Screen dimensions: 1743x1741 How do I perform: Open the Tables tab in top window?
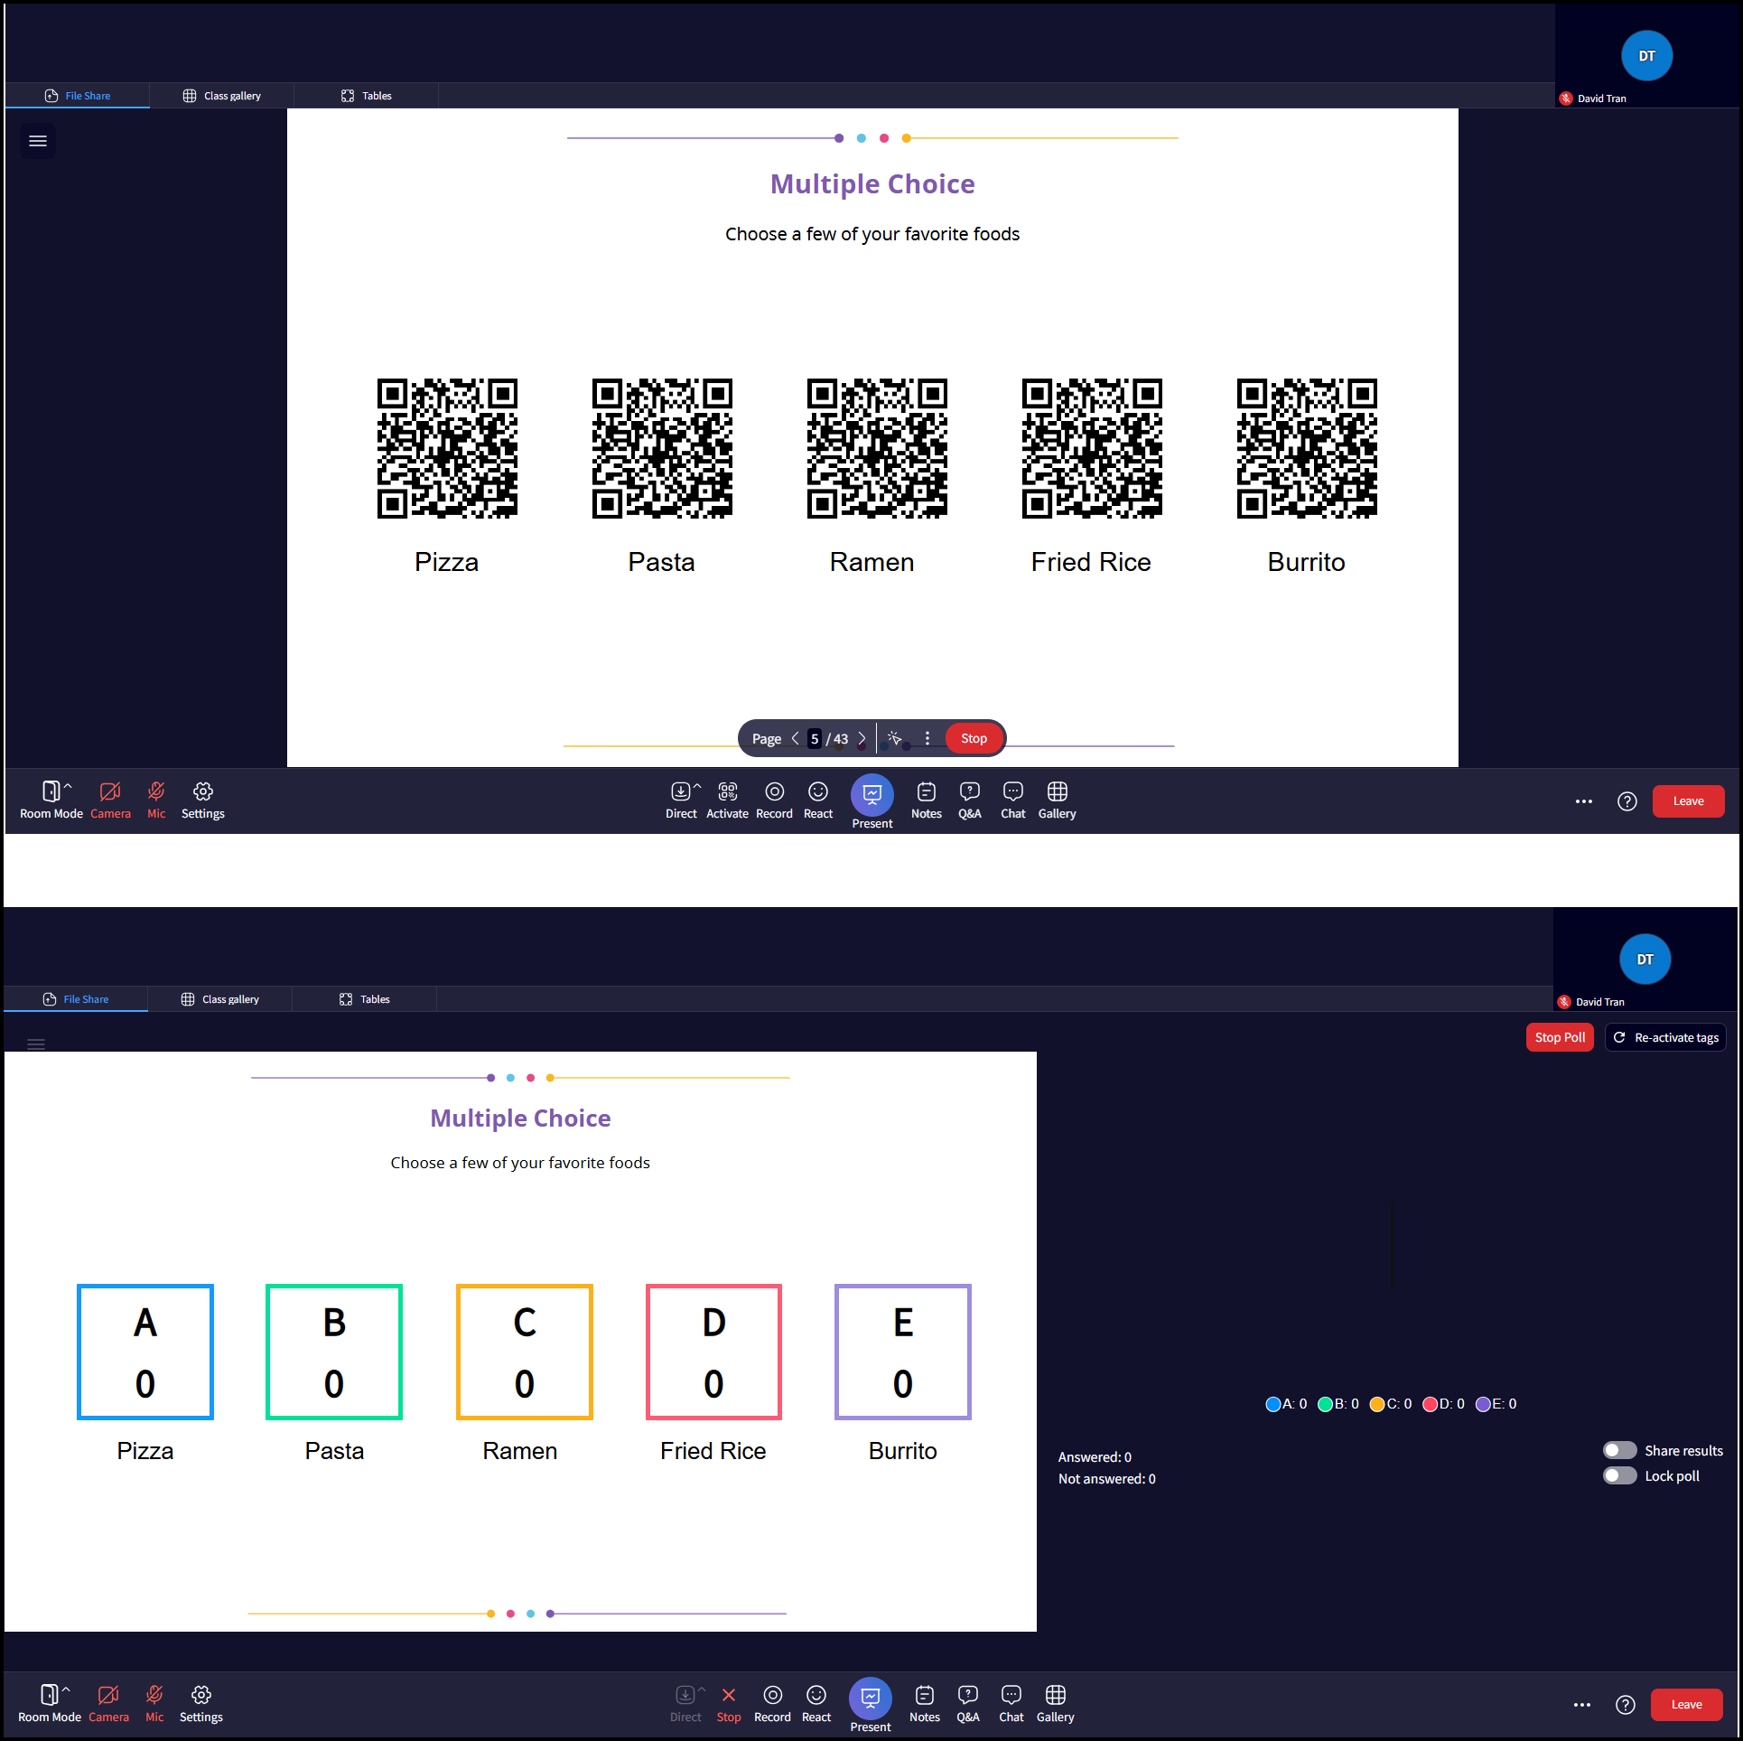pos(367,96)
